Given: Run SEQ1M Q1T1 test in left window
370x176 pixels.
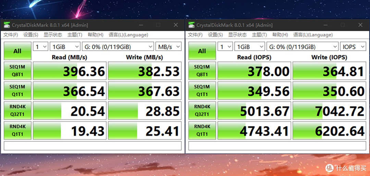Looking at the screenshot, I should [x=17, y=91].
